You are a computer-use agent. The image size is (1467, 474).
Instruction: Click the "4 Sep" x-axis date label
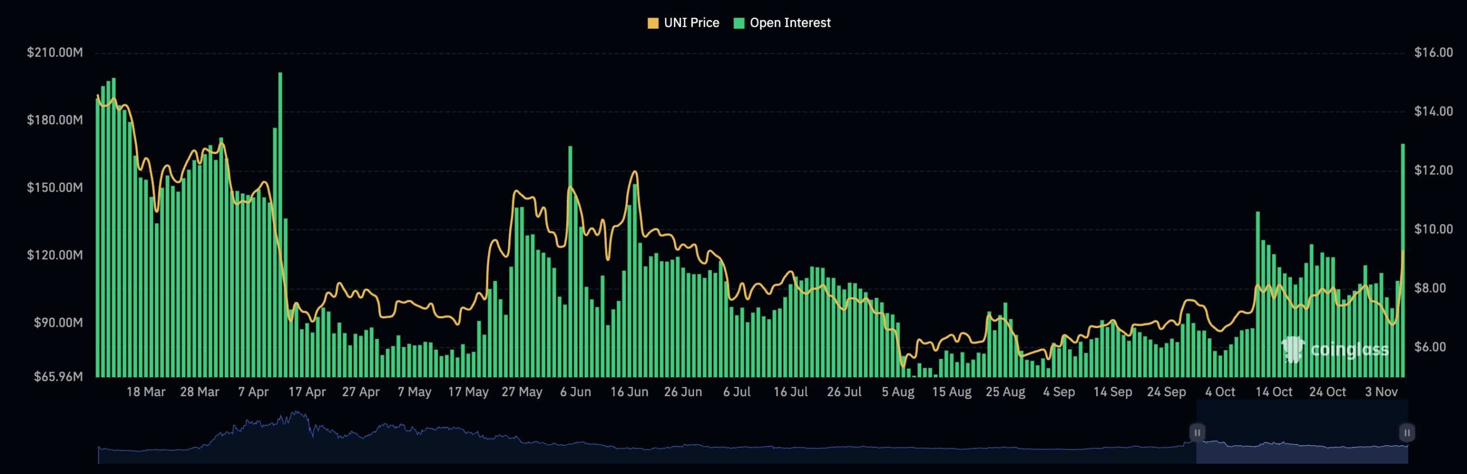(x=1059, y=392)
